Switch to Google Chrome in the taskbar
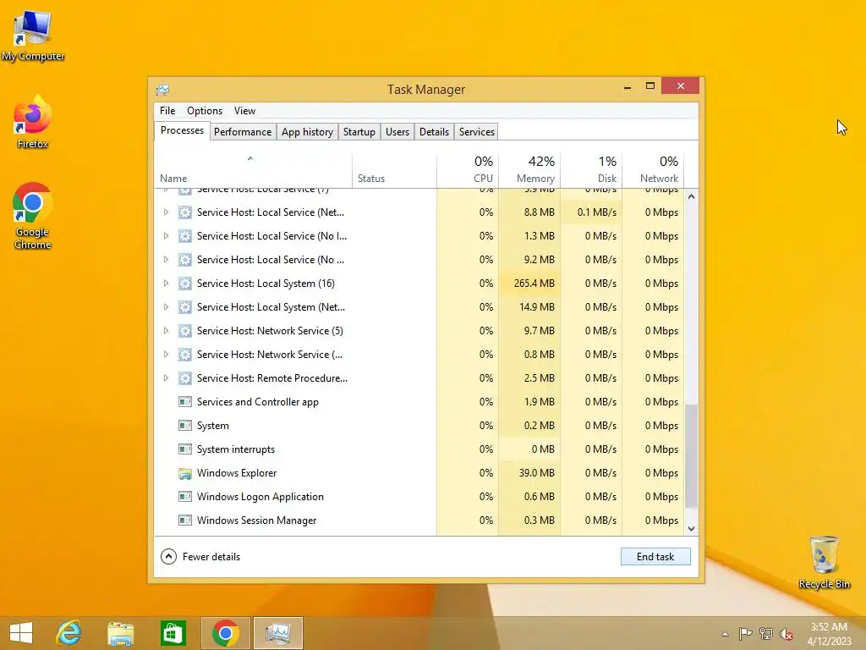This screenshot has height=650, width=866. [225, 633]
